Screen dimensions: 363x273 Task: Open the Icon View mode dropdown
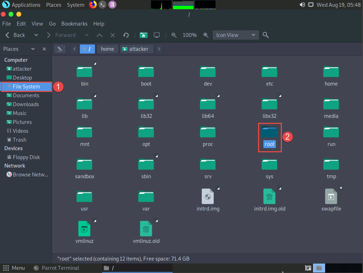236,35
